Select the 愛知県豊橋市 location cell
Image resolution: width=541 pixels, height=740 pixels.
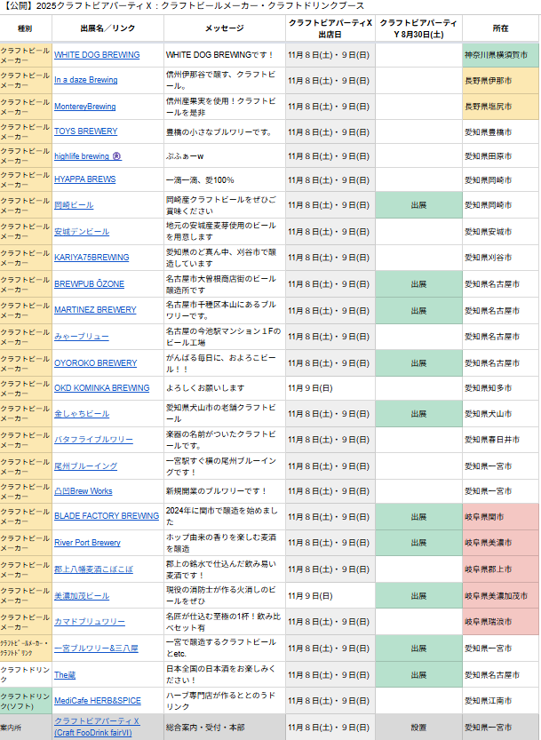500,131
